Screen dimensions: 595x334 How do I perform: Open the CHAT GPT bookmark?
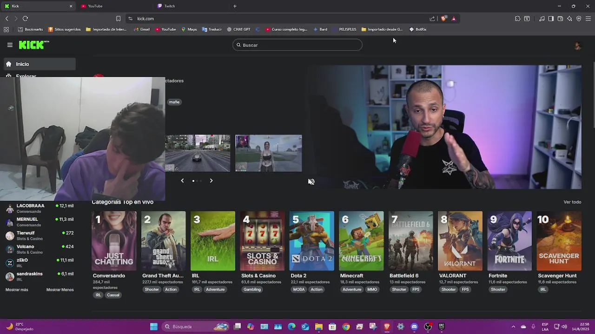(238, 29)
